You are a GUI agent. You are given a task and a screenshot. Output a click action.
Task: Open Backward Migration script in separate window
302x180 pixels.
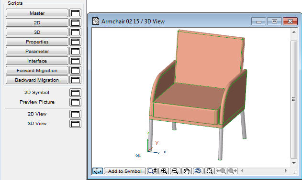[75, 80]
